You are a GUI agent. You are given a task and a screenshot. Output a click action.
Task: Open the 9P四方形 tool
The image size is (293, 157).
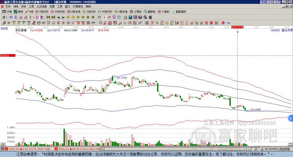pyautogui.click(x=58, y=11)
